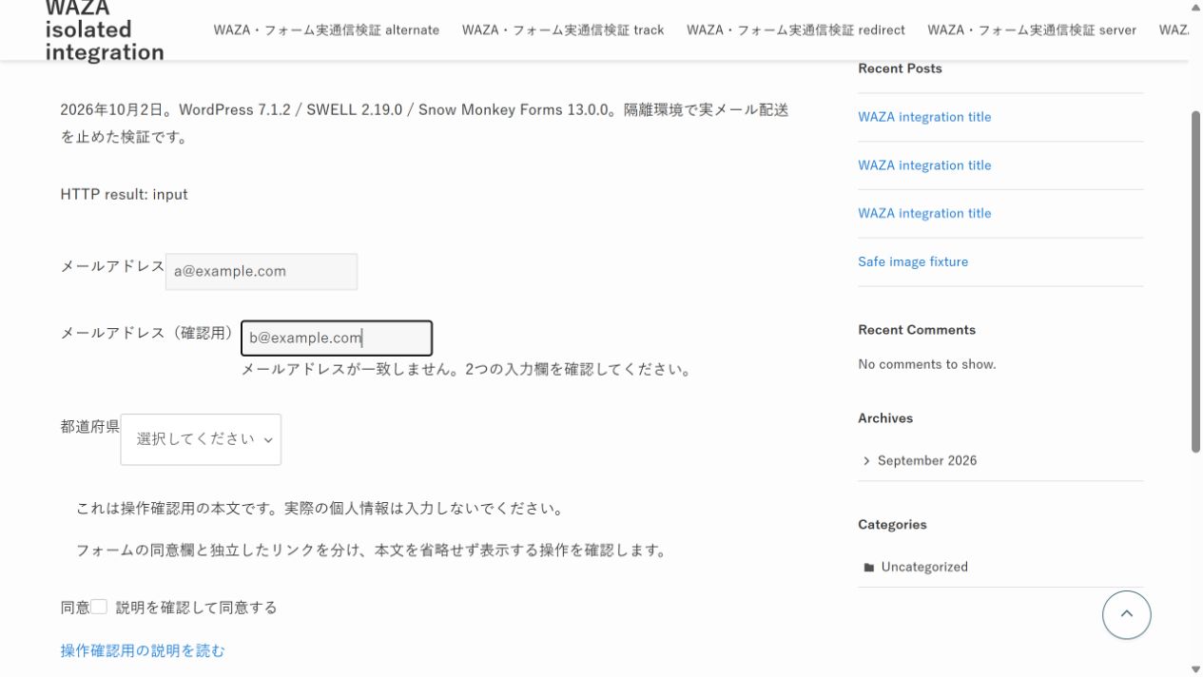The height and width of the screenshot is (677, 1203).
Task: Open the 都道府県 dropdown
Action: (x=201, y=439)
